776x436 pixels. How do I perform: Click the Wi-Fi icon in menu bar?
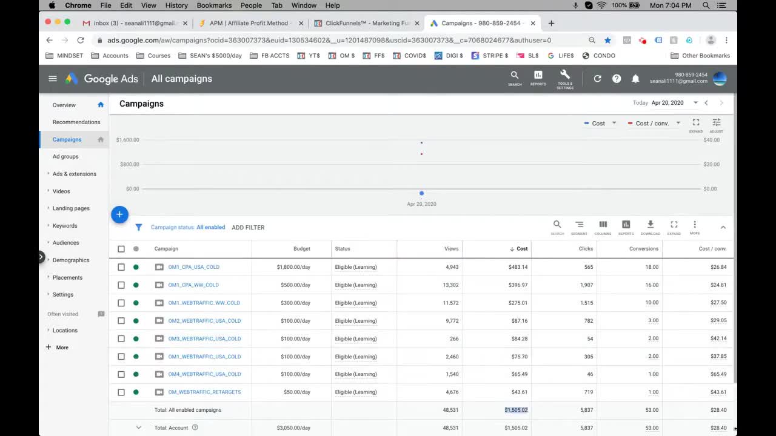(601, 5)
